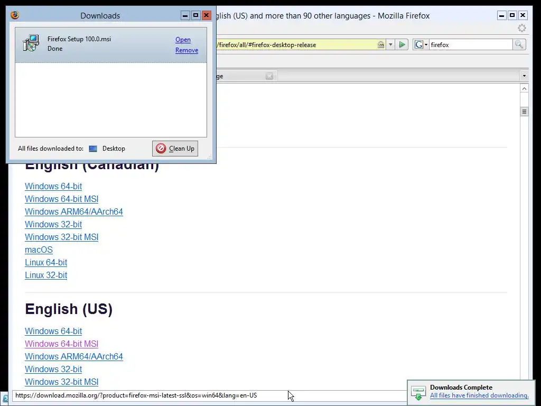
Task: Click English (US) Windows ARM64/AArch64 link
Action: pos(74,357)
